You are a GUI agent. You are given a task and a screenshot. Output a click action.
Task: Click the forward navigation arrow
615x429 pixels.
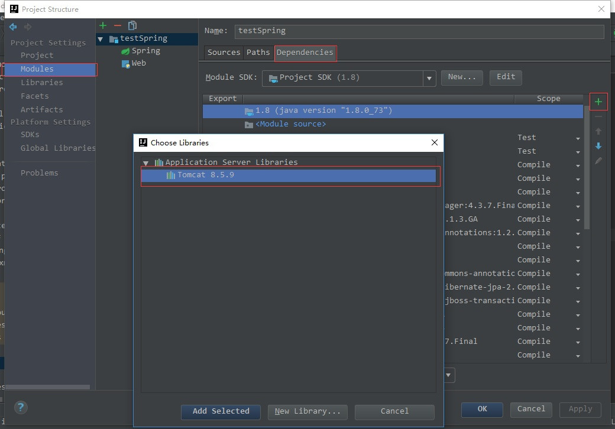coord(27,27)
